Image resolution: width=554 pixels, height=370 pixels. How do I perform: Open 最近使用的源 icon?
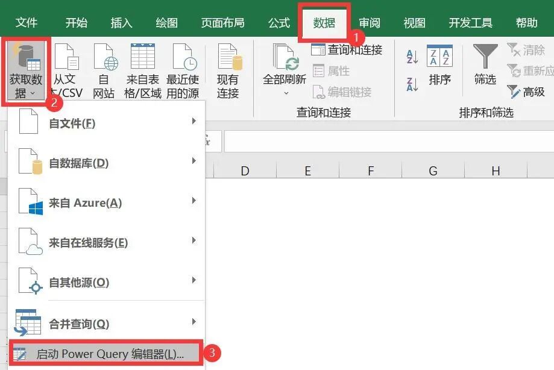pos(185,57)
